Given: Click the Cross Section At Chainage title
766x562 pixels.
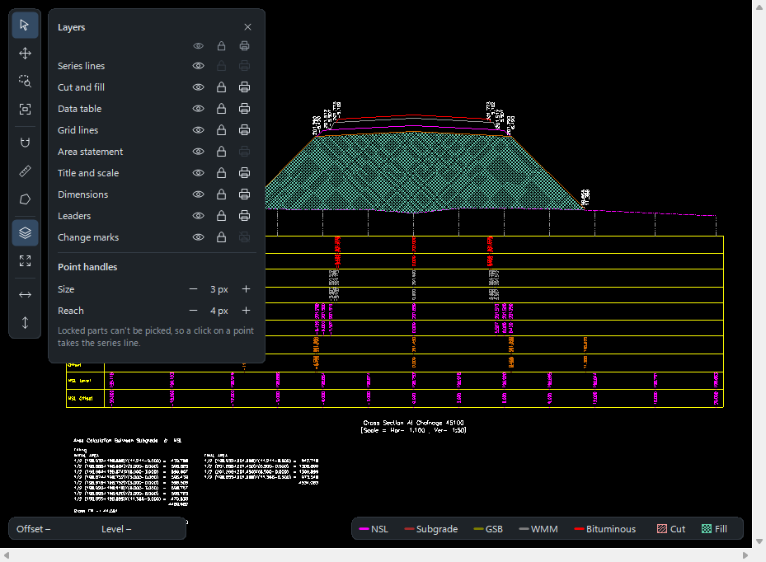Looking at the screenshot, I should click(x=413, y=423).
